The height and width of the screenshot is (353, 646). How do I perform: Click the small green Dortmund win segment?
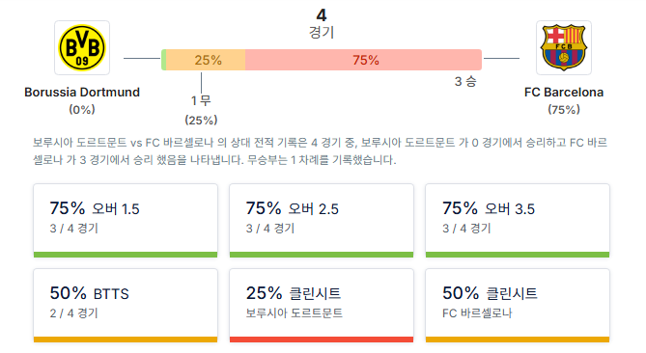163,60
